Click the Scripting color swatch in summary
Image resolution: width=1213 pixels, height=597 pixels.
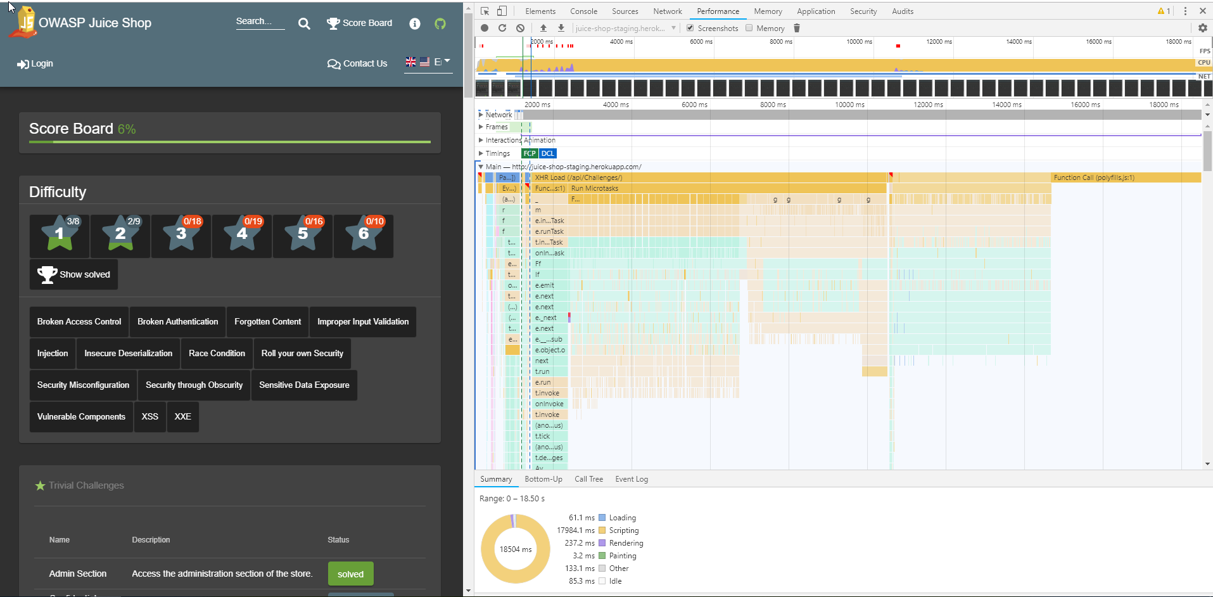coord(602,530)
